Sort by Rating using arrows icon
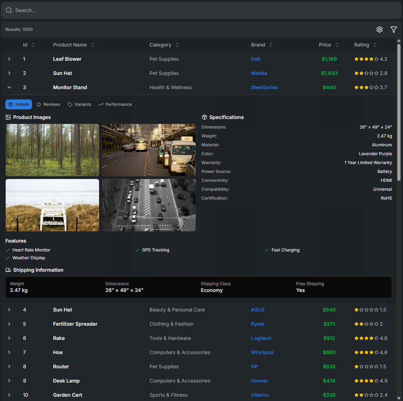Image resolution: width=403 pixels, height=401 pixels. click(x=375, y=45)
